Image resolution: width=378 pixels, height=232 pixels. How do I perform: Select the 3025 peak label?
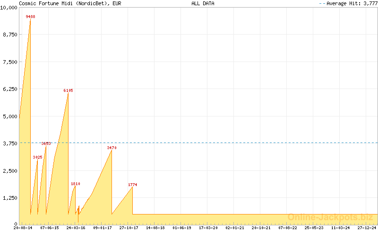(x=37, y=157)
